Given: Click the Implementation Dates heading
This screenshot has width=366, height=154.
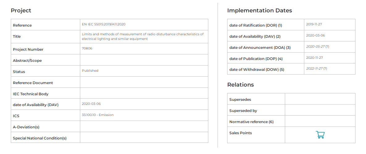Looking at the screenshot, I should (260, 11).
